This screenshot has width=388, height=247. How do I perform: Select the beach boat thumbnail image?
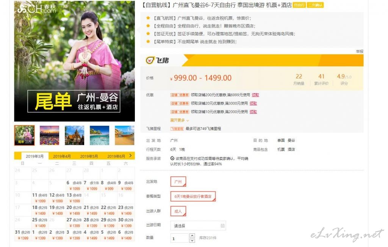124,135
